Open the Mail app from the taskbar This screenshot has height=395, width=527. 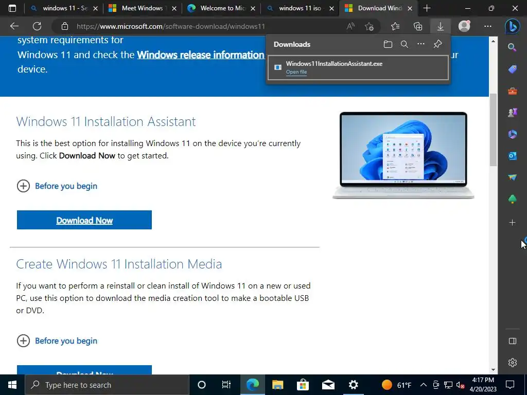coord(328,385)
